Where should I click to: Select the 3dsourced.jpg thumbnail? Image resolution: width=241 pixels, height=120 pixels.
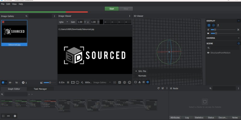tap(14, 33)
